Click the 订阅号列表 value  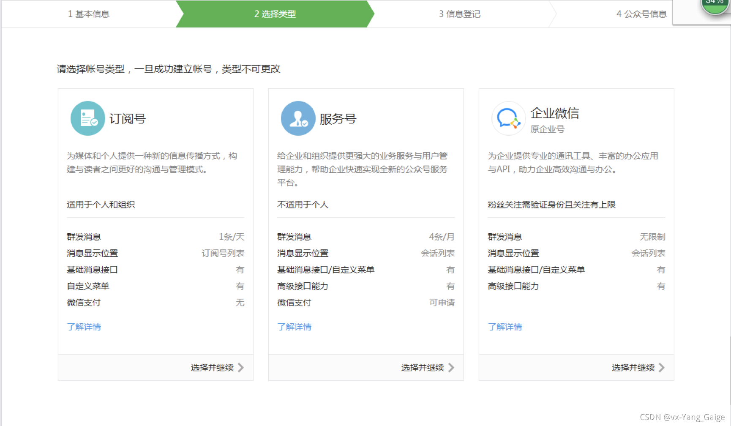[x=223, y=253]
